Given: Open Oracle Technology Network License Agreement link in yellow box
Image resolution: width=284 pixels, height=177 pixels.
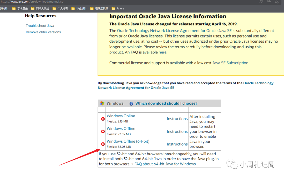Looking at the screenshot, I should [174, 31].
